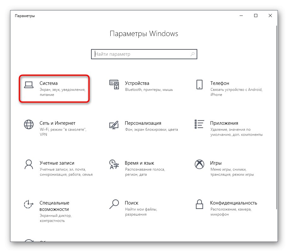Image resolution: width=288 pixels, height=252 pixels.
Task: Open the Система settings heading
Action: coord(48,83)
